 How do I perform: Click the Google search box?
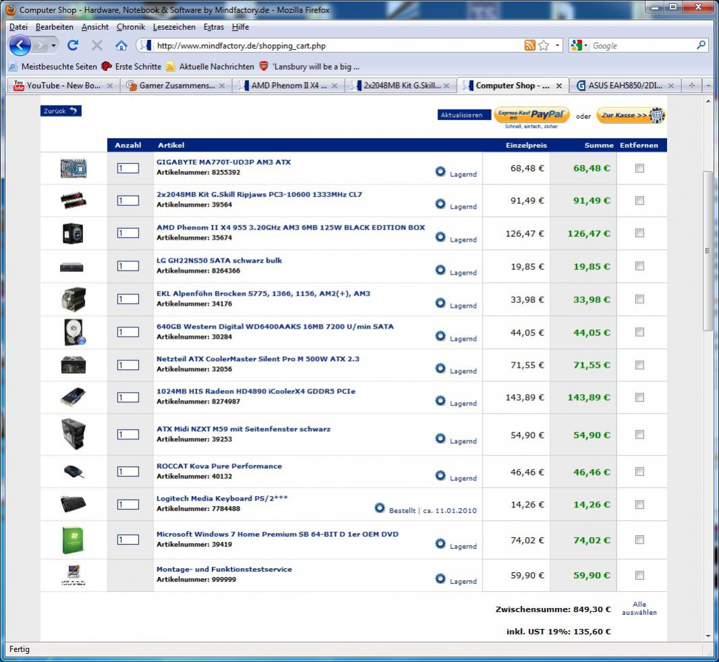(642, 45)
